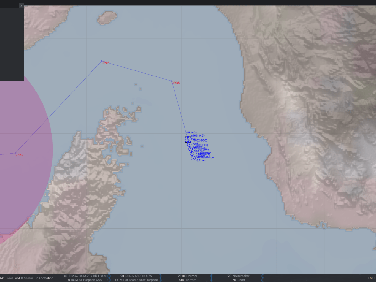This screenshot has height=282, width=376.
Task: Click info icon beside RUR-5 ASROC ASW
Action: point(160,276)
